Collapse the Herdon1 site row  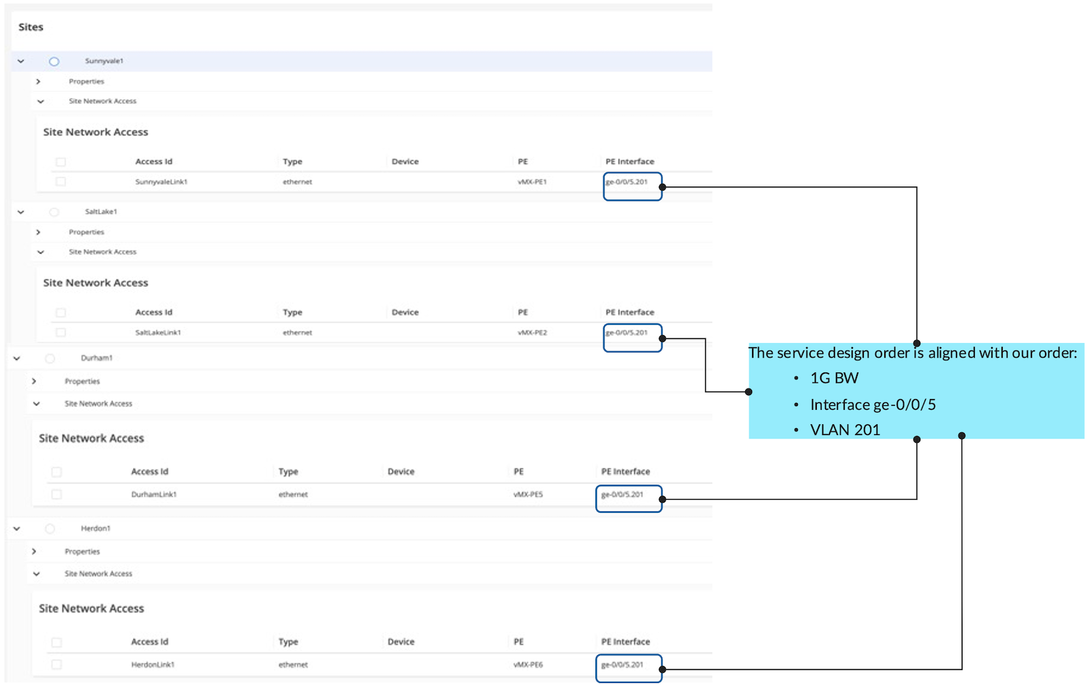click(17, 528)
